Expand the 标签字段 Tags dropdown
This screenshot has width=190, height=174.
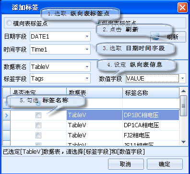click(87, 79)
